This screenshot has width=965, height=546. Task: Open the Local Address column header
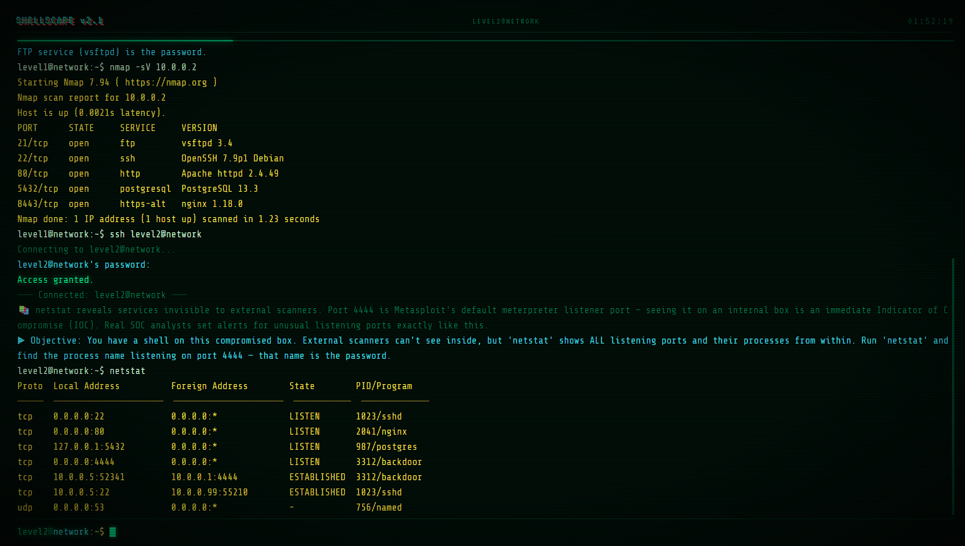[86, 386]
